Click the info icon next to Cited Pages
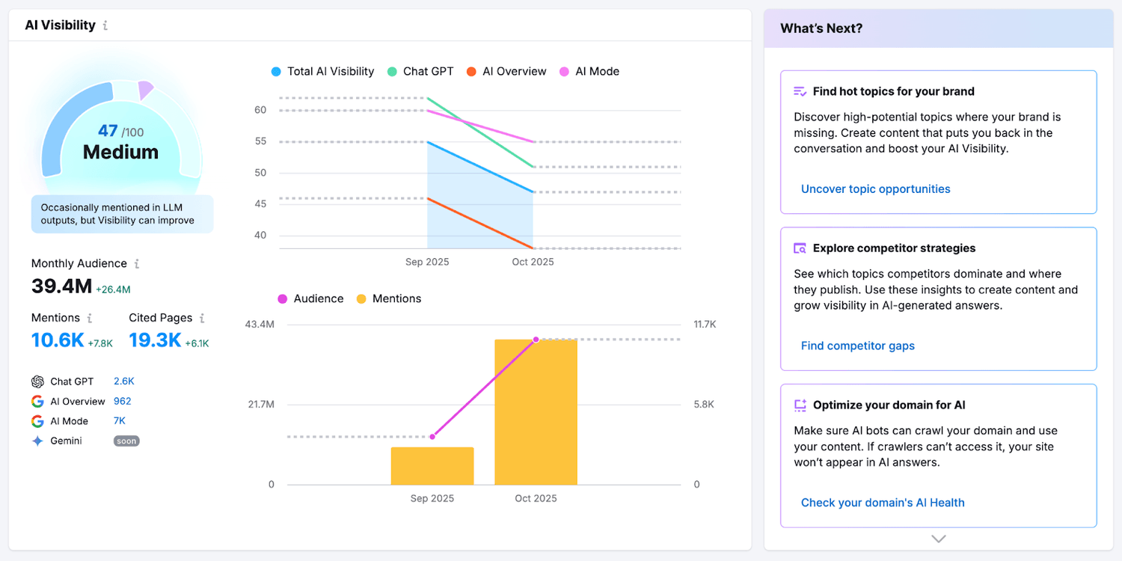1122x561 pixels. tap(203, 317)
